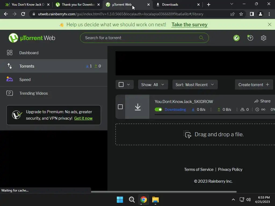Open the Show: All filter dropdown
The height and width of the screenshot is (206, 275).
coord(153,84)
